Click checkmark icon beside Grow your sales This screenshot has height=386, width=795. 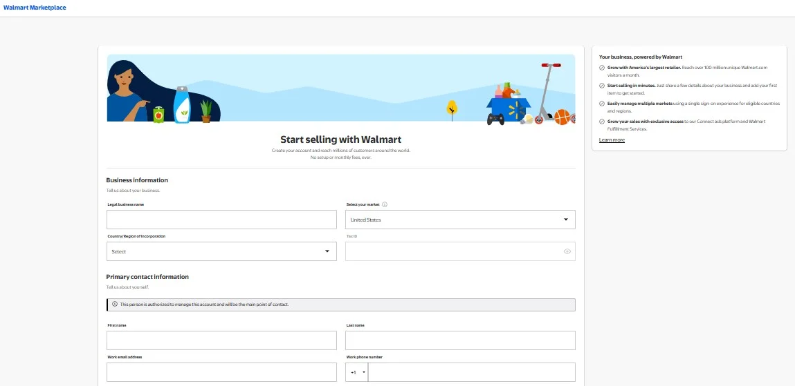[602, 122]
